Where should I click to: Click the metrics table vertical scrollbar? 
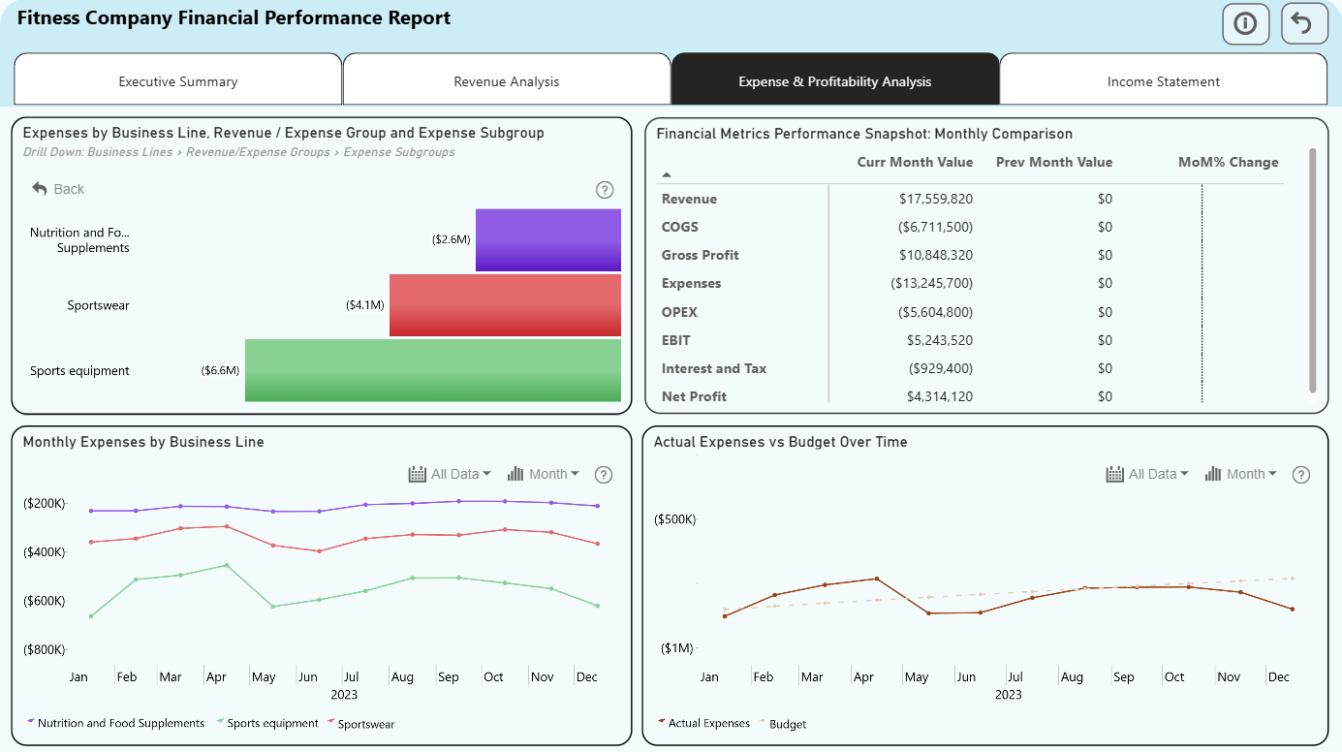pyautogui.click(x=1313, y=270)
